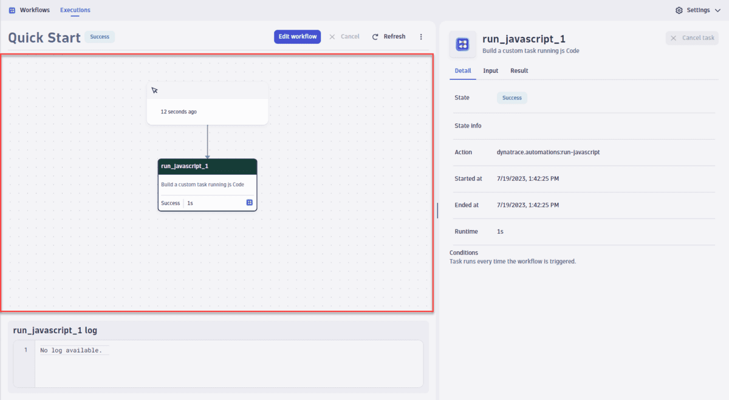Click the Success status on the task node

pos(170,203)
